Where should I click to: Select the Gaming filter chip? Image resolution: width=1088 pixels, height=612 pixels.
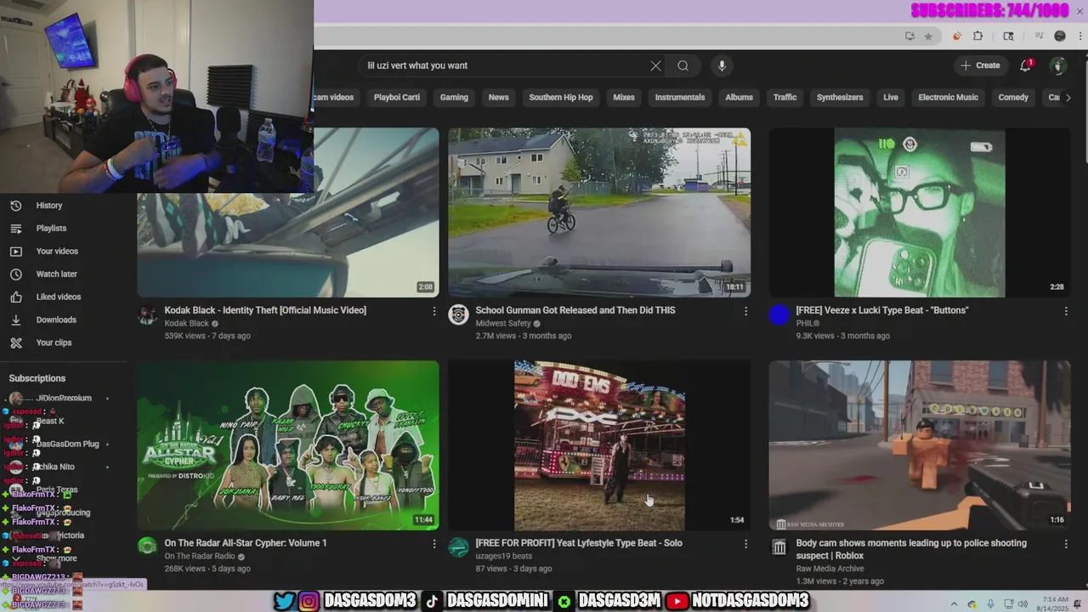point(454,98)
